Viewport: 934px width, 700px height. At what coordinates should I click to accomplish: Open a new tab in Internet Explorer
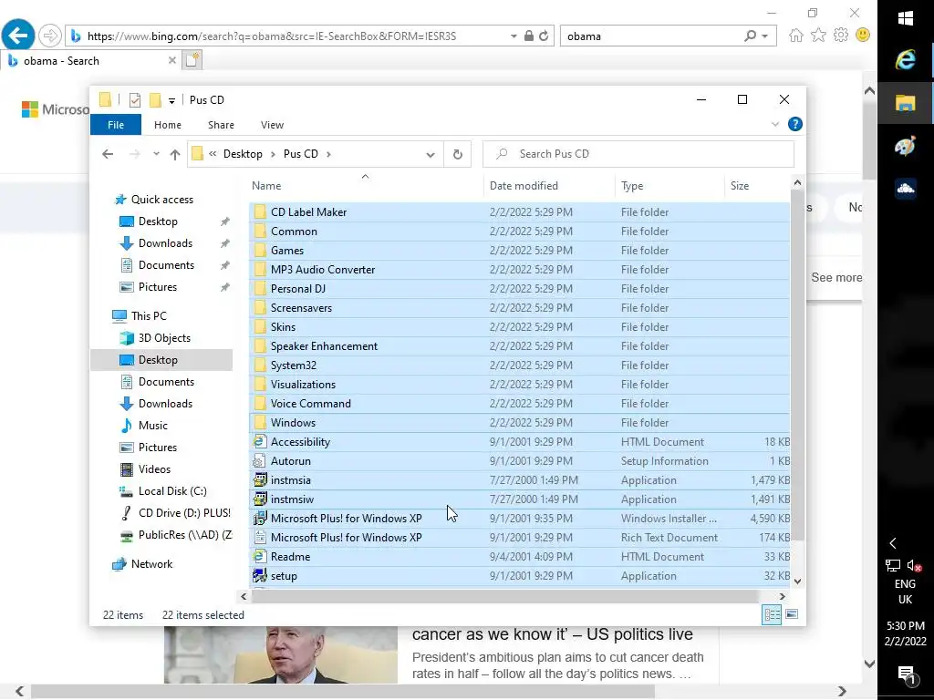(x=192, y=60)
